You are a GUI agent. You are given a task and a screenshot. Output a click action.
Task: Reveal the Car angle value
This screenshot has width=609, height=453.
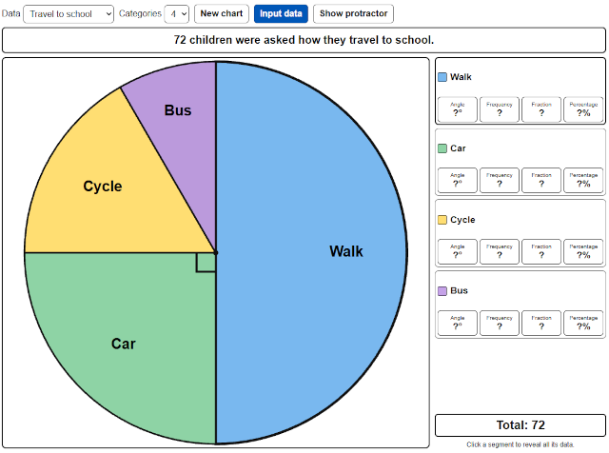point(458,180)
